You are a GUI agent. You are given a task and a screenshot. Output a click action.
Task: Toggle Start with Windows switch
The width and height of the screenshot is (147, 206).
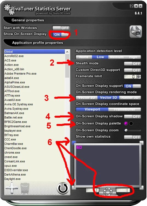pyautogui.click(x=61, y=28)
